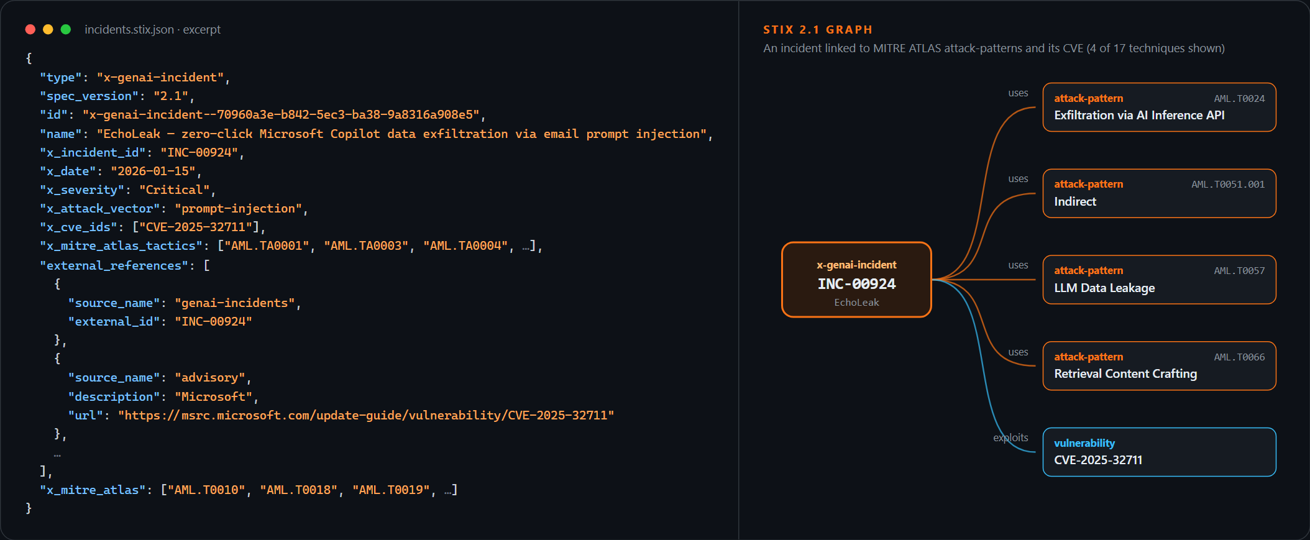Click the STIX 2.1 GRAPH heading
This screenshot has height=540, width=1310.
point(818,29)
